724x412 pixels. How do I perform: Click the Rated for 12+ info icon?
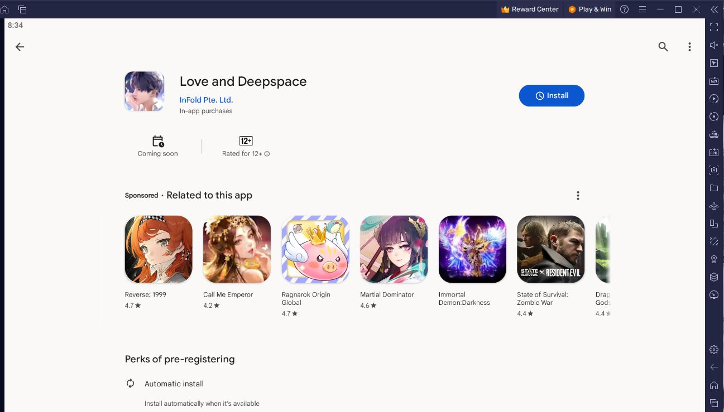coord(267,154)
